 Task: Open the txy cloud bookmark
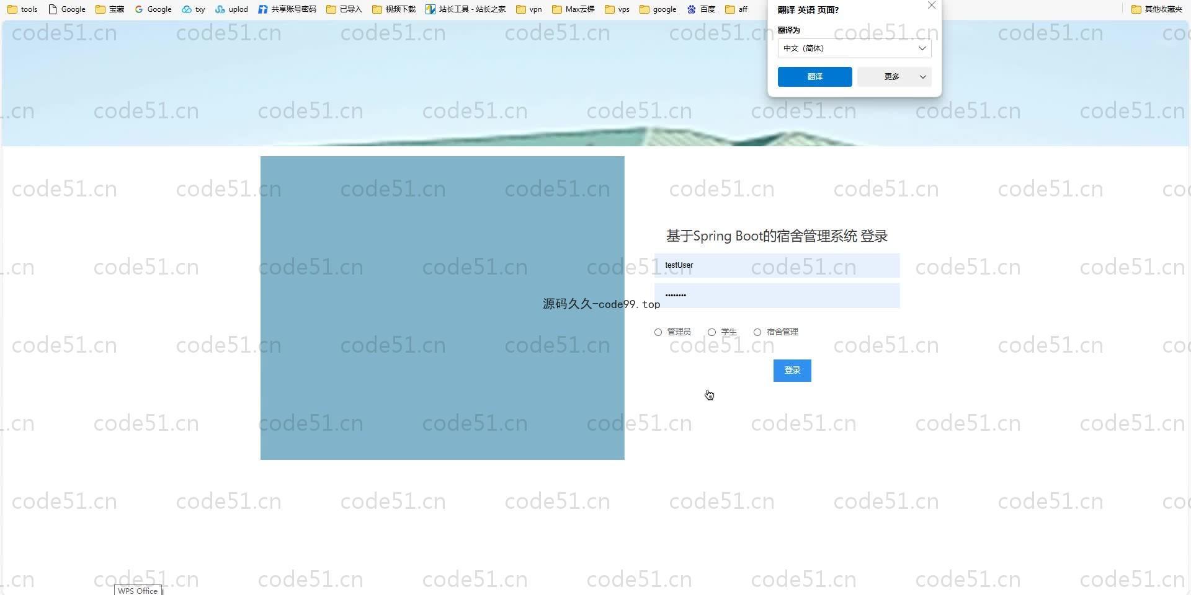194,9
